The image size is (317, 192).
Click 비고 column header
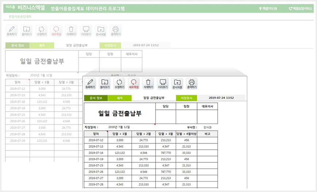coord(207,134)
